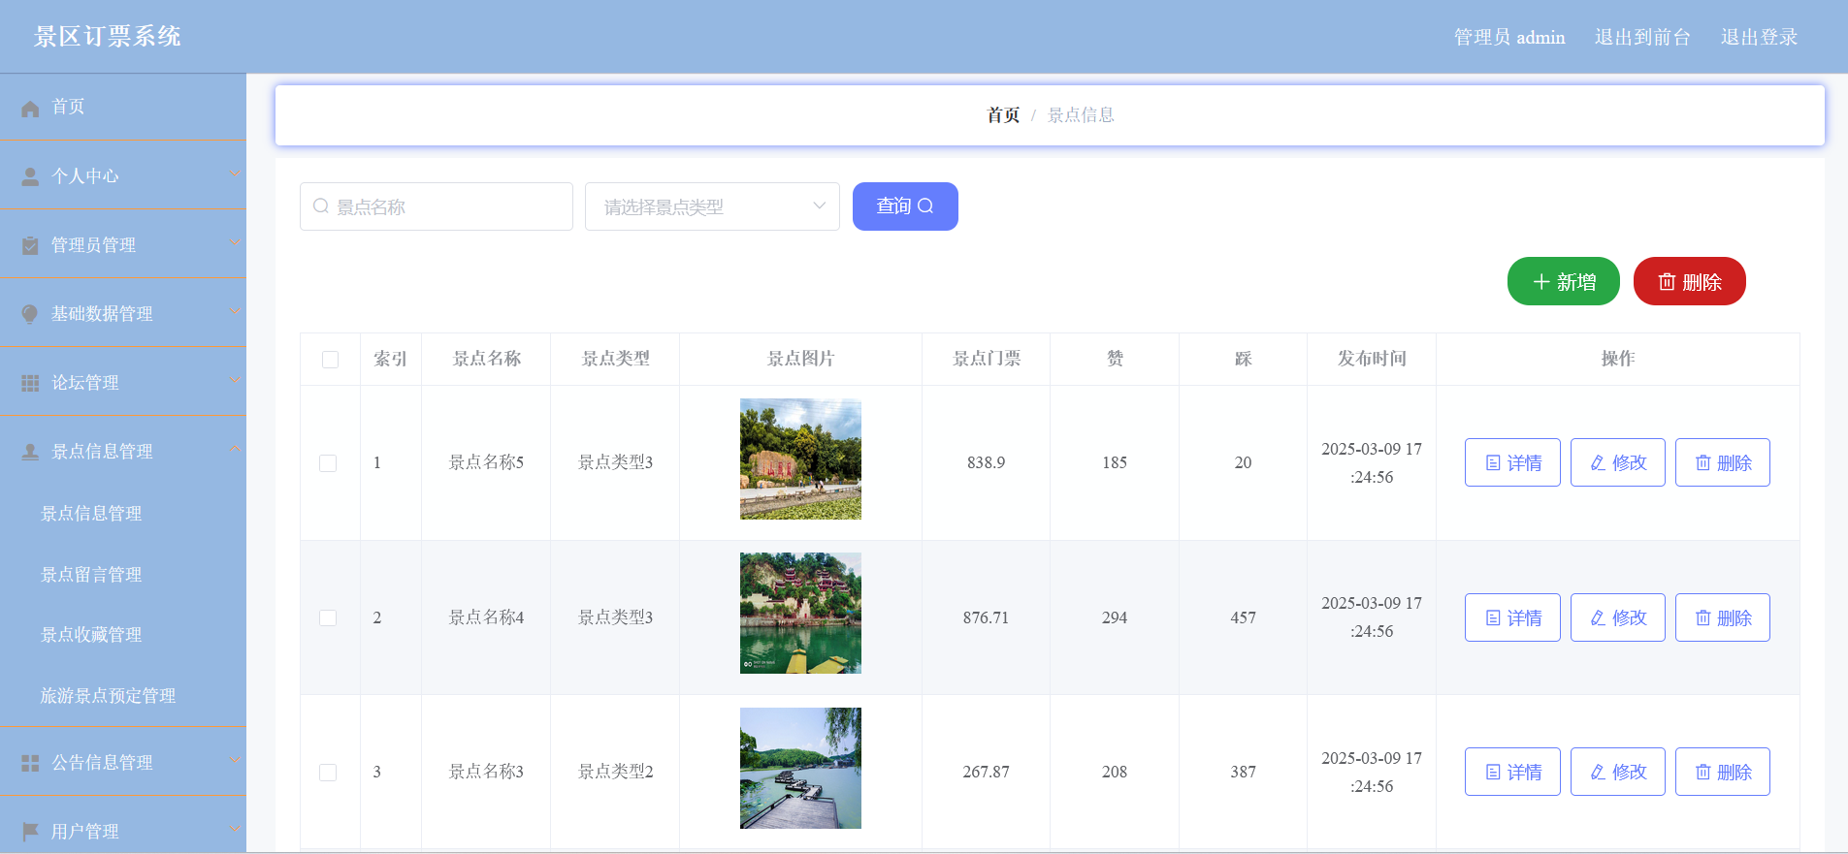1848x854 pixels.
Task: Click the 景点门票 column header
Action: pos(986,359)
